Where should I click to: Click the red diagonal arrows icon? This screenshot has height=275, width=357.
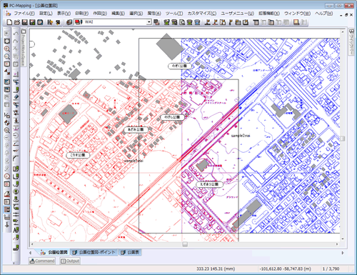tap(7, 71)
